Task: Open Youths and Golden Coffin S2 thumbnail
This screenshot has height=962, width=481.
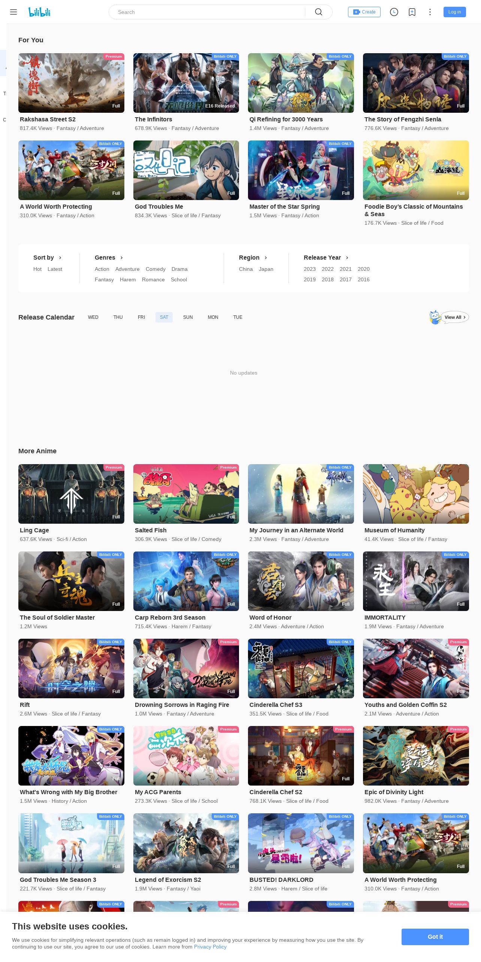Action: pos(416,668)
